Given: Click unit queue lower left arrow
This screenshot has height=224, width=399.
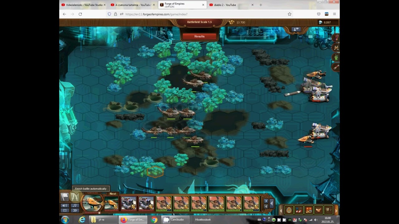Looking at the screenshot, I should pos(266,207).
